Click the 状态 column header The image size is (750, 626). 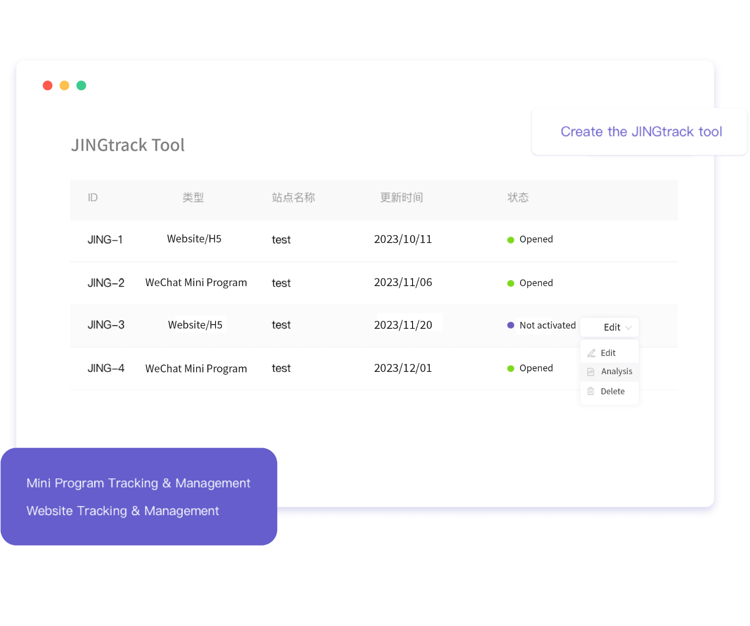tap(518, 198)
